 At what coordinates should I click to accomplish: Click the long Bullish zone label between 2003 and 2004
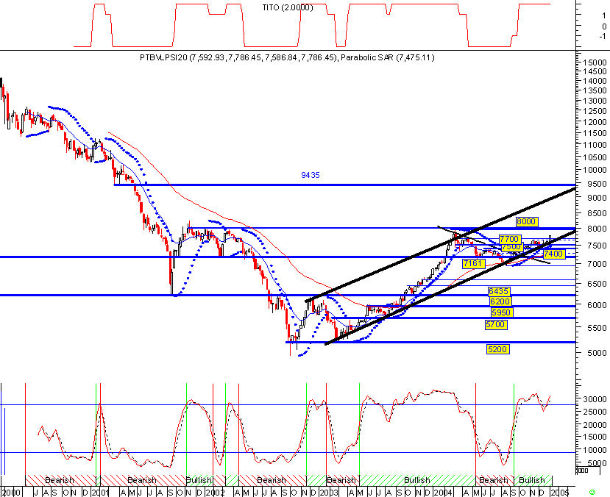[417, 480]
